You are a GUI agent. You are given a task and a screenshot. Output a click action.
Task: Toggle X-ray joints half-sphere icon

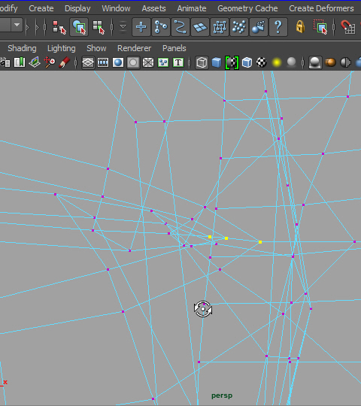(345, 62)
